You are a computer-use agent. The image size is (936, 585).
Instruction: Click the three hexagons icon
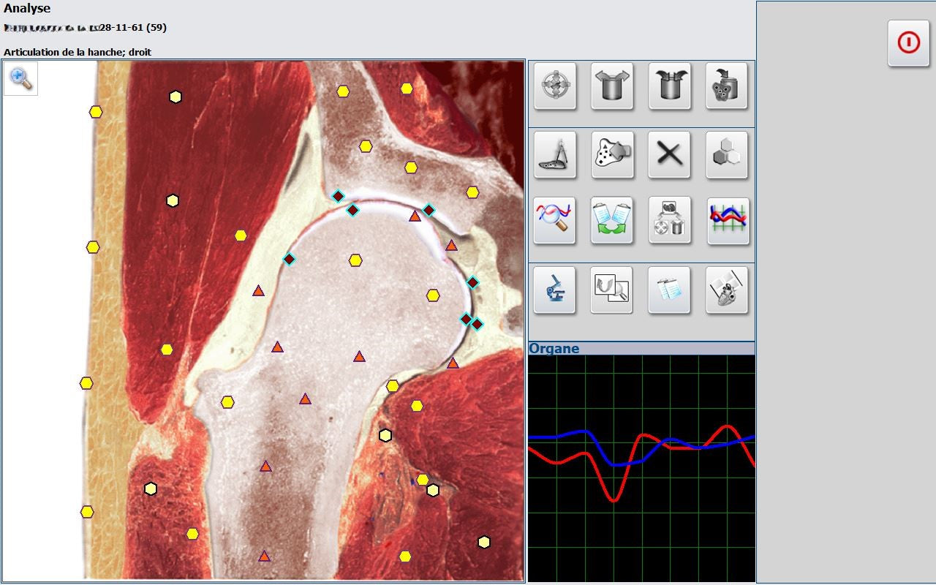(727, 154)
